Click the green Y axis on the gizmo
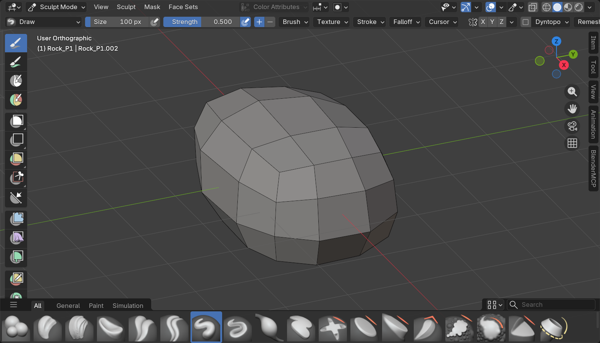Screen dimensions: 600x343 tap(573, 54)
